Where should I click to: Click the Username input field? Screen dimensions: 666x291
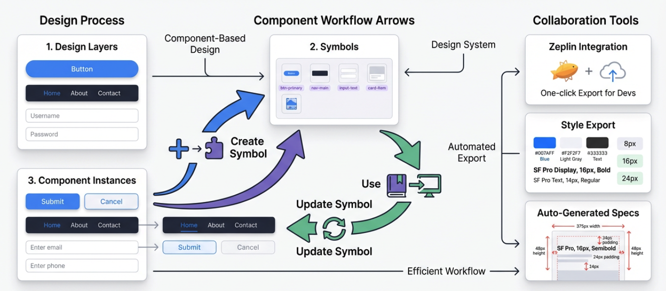pyautogui.click(x=82, y=116)
